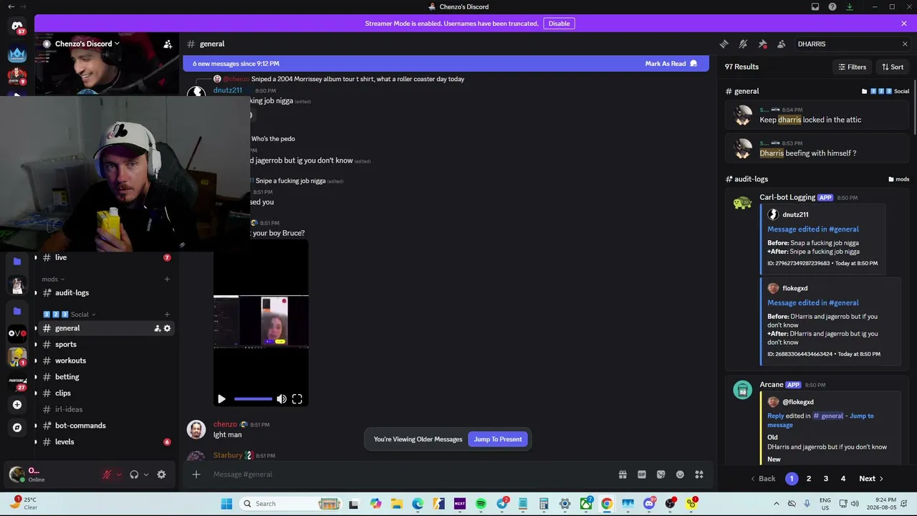The height and width of the screenshot is (516, 917).
Task: Clear the DHARRIS search query
Action: [905, 44]
